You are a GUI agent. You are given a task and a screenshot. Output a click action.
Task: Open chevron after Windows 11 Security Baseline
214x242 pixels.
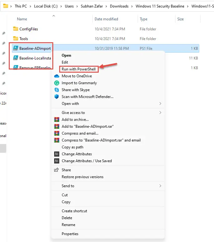188,6
